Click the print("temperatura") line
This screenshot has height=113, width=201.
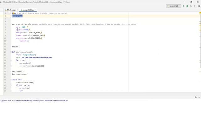click(26, 55)
